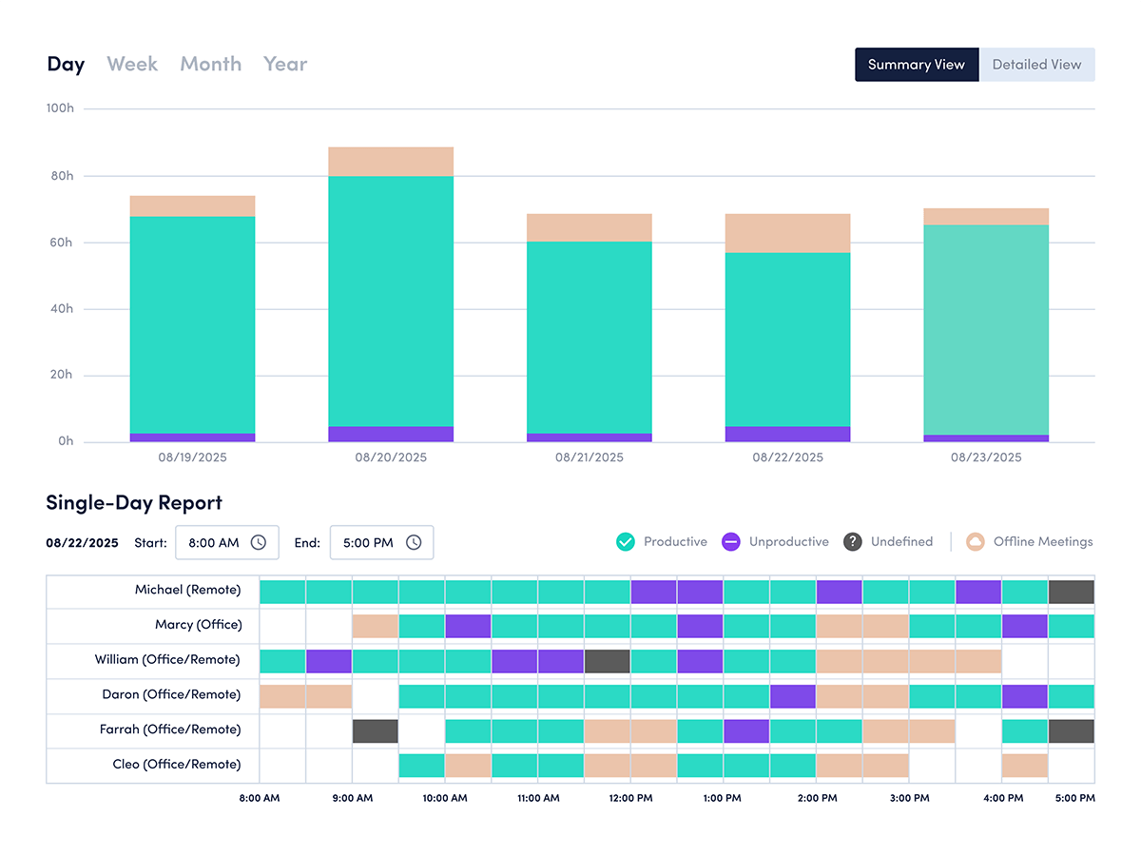Select the Day tab
1141x856 pixels.
click(66, 64)
